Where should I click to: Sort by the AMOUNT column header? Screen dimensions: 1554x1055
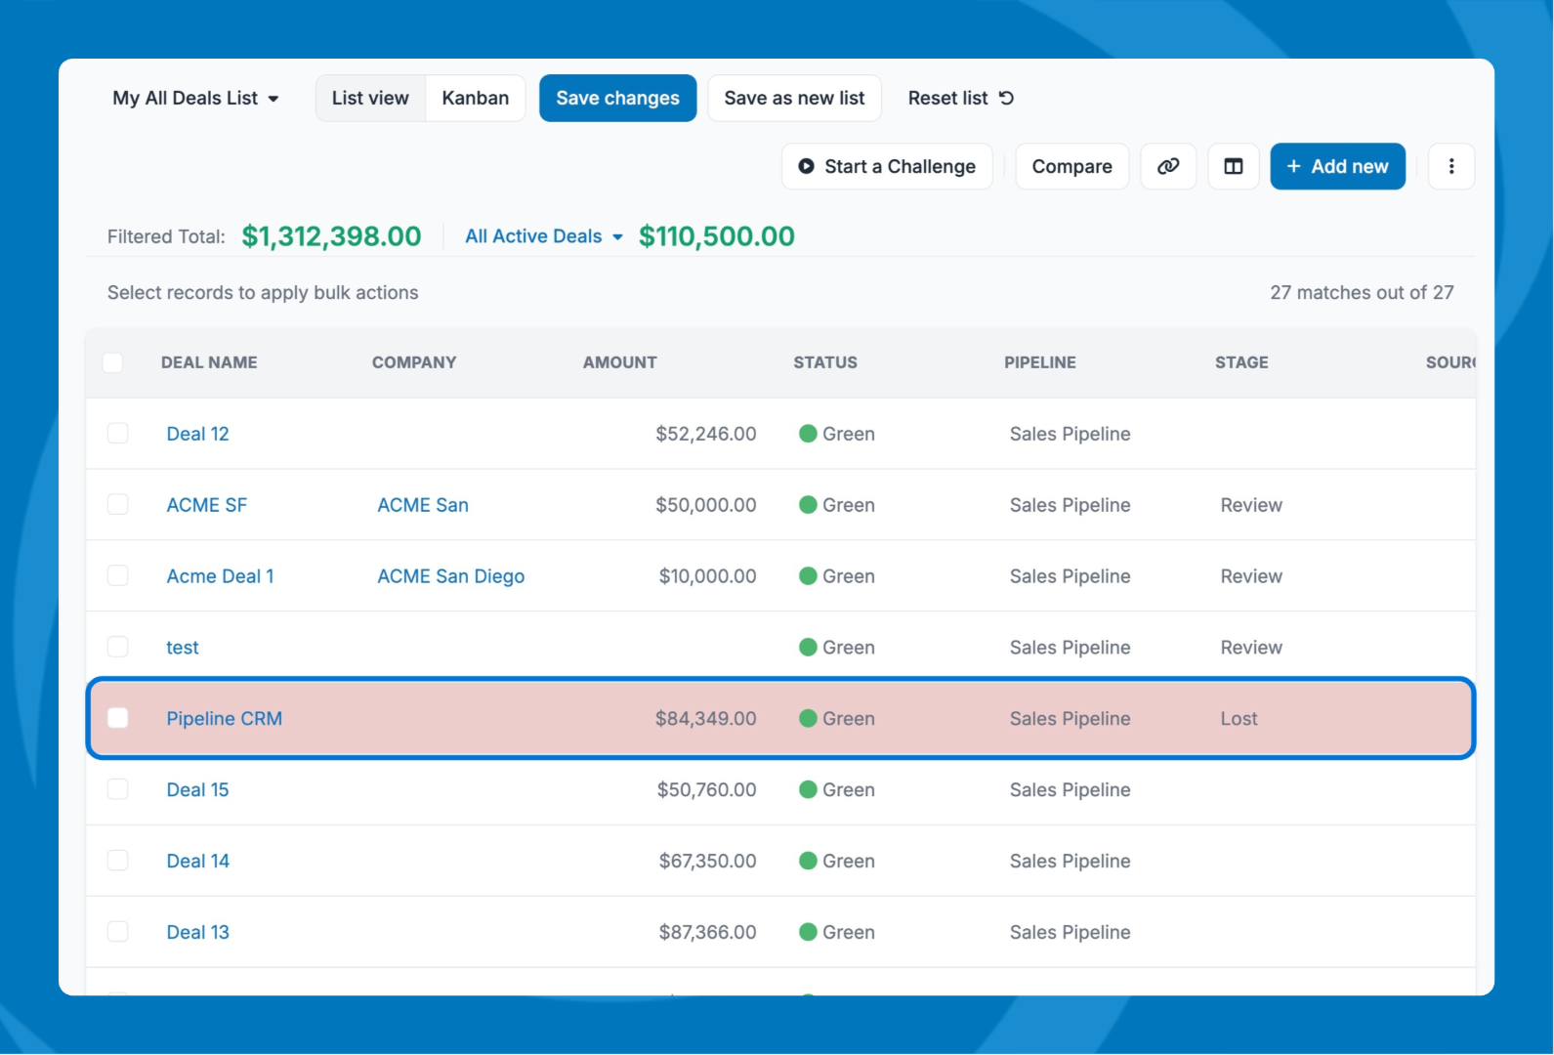click(619, 362)
